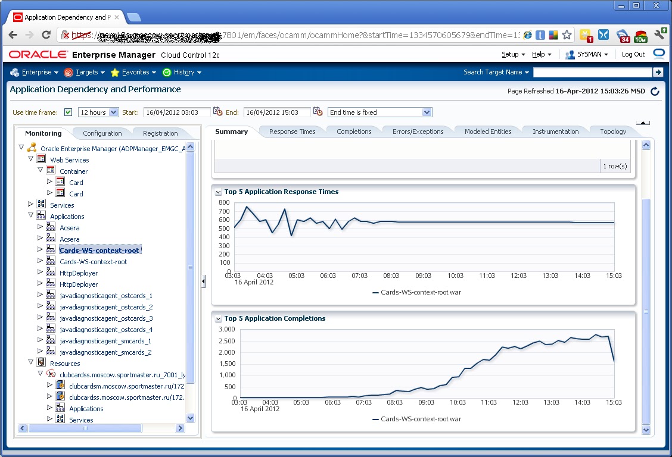Click the tree panel horizontal scrollbar
This screenshot has height=457, width=672.
point(85,428)
